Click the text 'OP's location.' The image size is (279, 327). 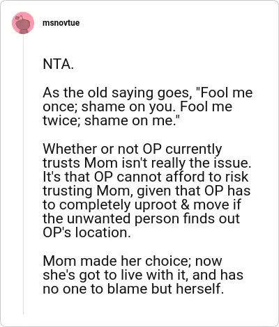click(x=86, y=232)
